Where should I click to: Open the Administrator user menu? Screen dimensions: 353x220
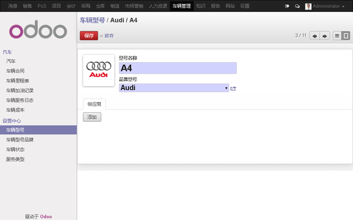pos(325,6)
